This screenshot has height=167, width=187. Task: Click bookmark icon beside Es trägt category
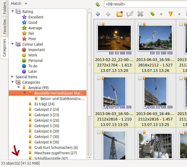pyautogui.click(x=30, y=104)
